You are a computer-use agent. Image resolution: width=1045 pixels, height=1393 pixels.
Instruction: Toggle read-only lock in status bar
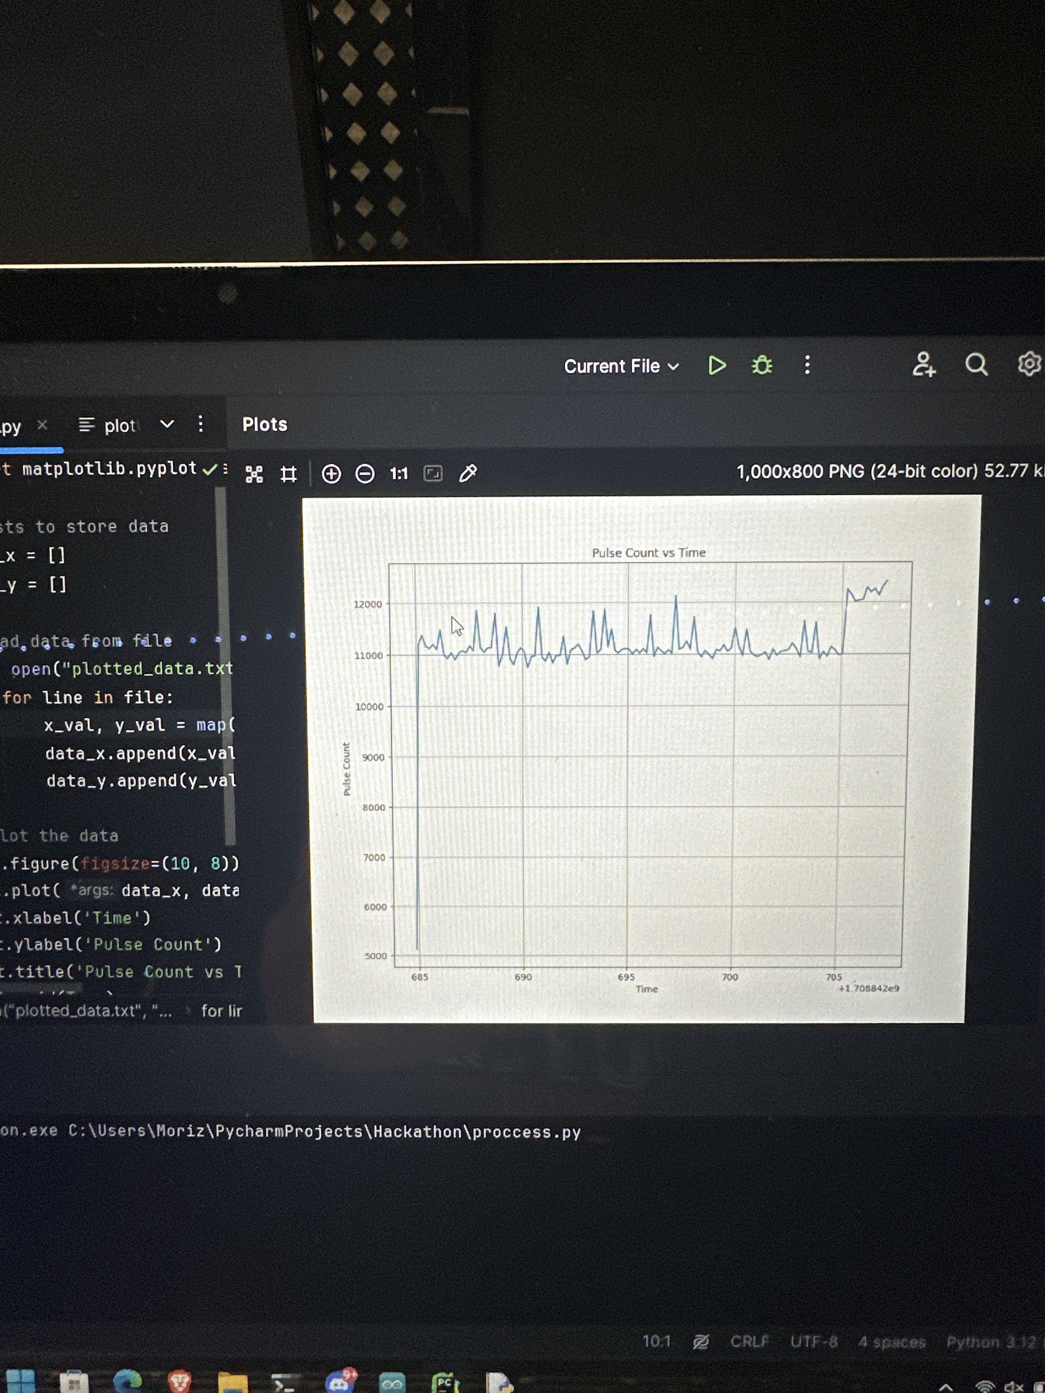pyautogui.click(x=700, y=1342)
